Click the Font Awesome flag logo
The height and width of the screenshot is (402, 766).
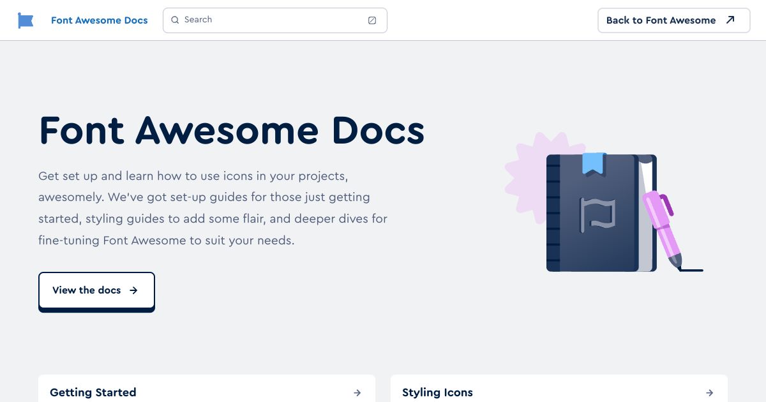pos(26,20)
